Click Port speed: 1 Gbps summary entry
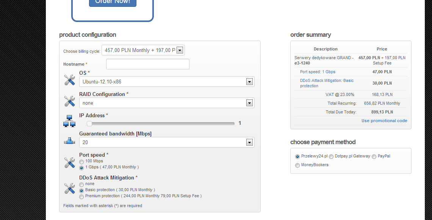Image resolution: width=432 pixels, height=220 pixels. click(318, 72)
